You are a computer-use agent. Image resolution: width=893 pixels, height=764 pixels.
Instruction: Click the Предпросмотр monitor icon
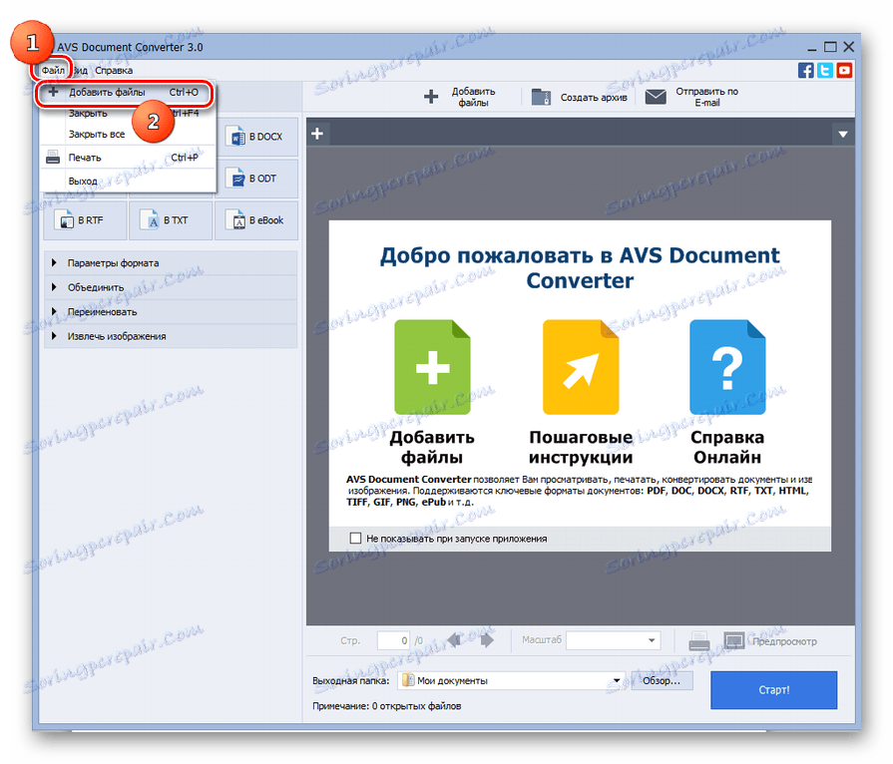[x=734, y=641]
